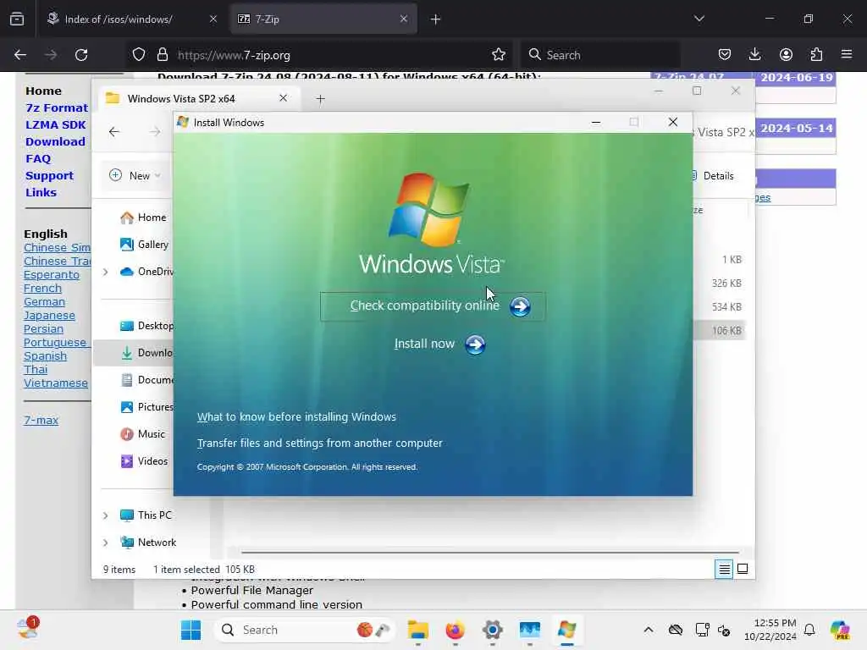Open the Firefox View icon at the left end of the tab bar
Image resolution: width=867 pixels, height=650 pixels.
[17, 19]
